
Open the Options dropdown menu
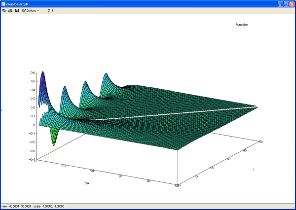pos(30,11)
